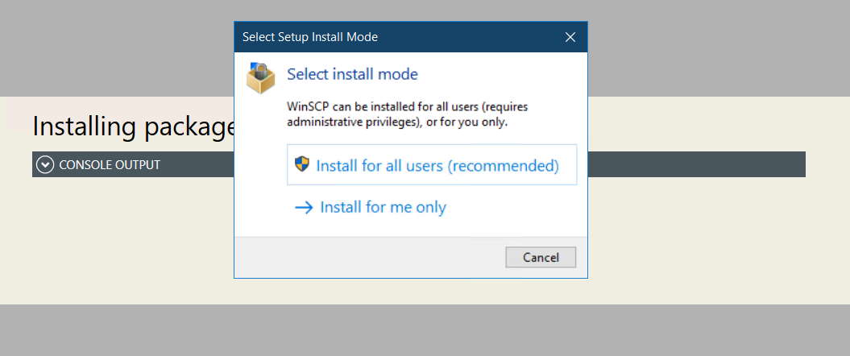The width and height of the screenshot is (850, 356).
Task: Click the blue arrow beside Install for me only
Action: coord(304,208)
